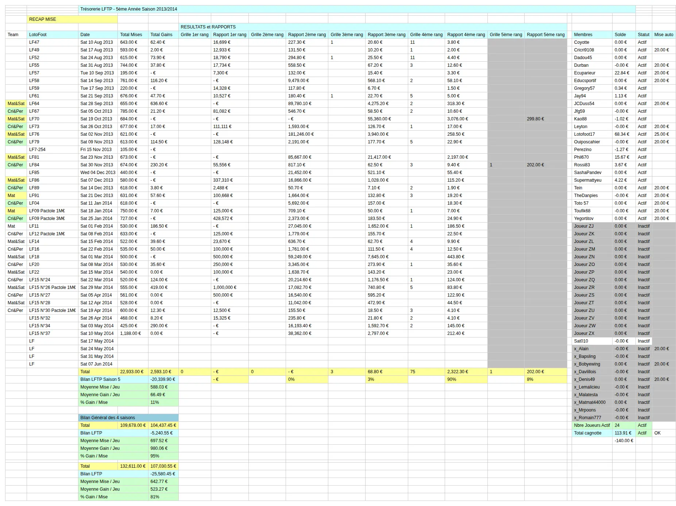This screenshot has width=676, height=506.
Task: Click the Solde column header
Action: click(x=624, y=35)
